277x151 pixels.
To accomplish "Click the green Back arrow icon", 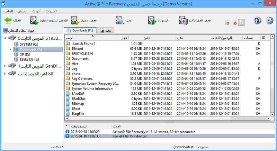I will 8,20.
